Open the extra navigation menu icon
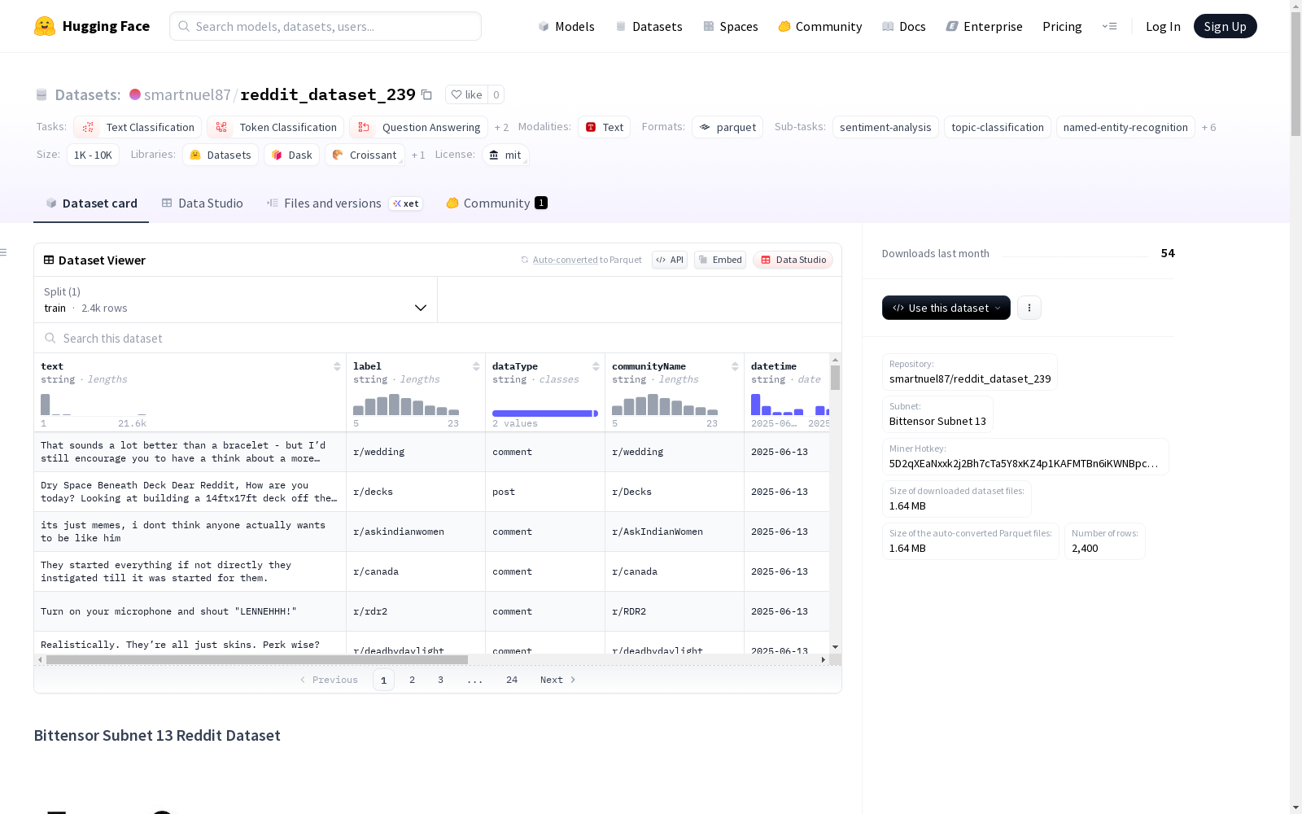This screenshot has width=1302, height=814. pyautogui.click(x=1109, y=26)
